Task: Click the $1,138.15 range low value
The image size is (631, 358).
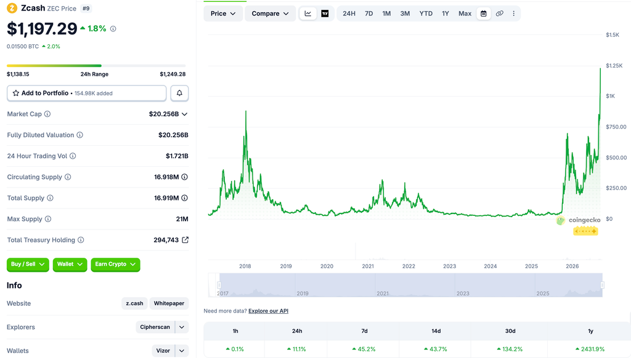Action: point(18,74)
